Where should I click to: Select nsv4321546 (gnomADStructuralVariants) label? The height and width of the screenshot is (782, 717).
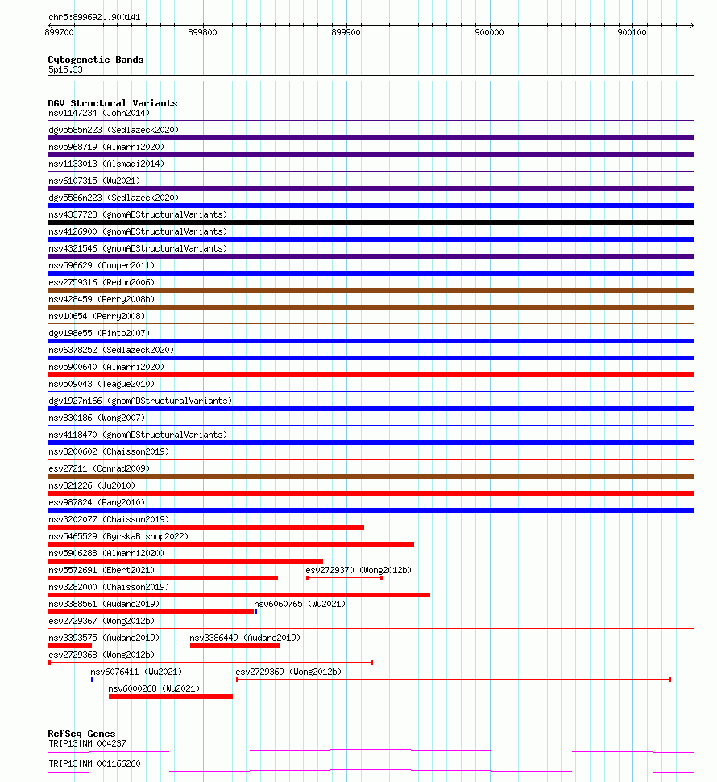pyautogui.click(x=138, y=249)
